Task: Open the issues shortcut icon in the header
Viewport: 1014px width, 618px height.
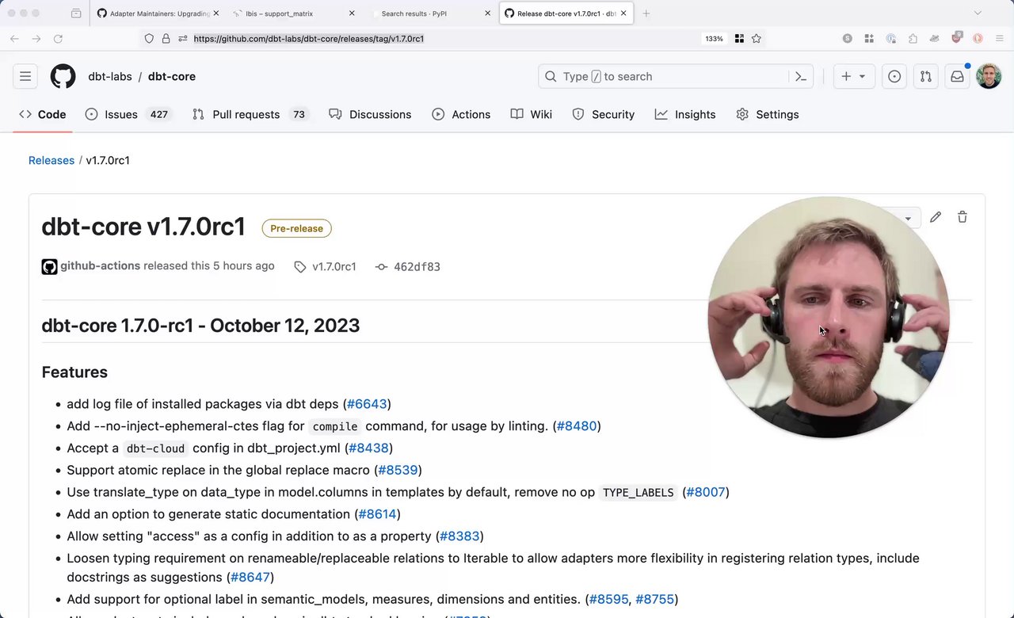Action: (x=894, y=76)
